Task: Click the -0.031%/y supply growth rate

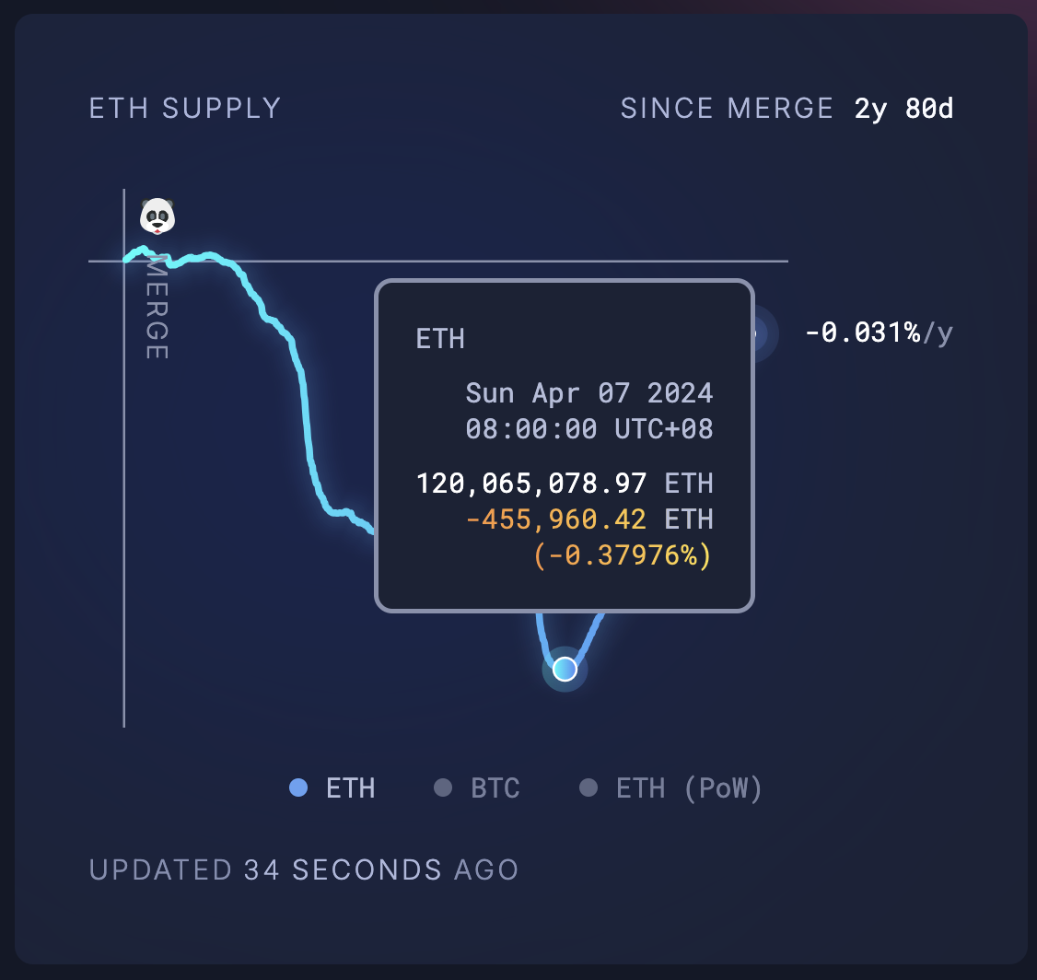Action: [x=878, y=332]
